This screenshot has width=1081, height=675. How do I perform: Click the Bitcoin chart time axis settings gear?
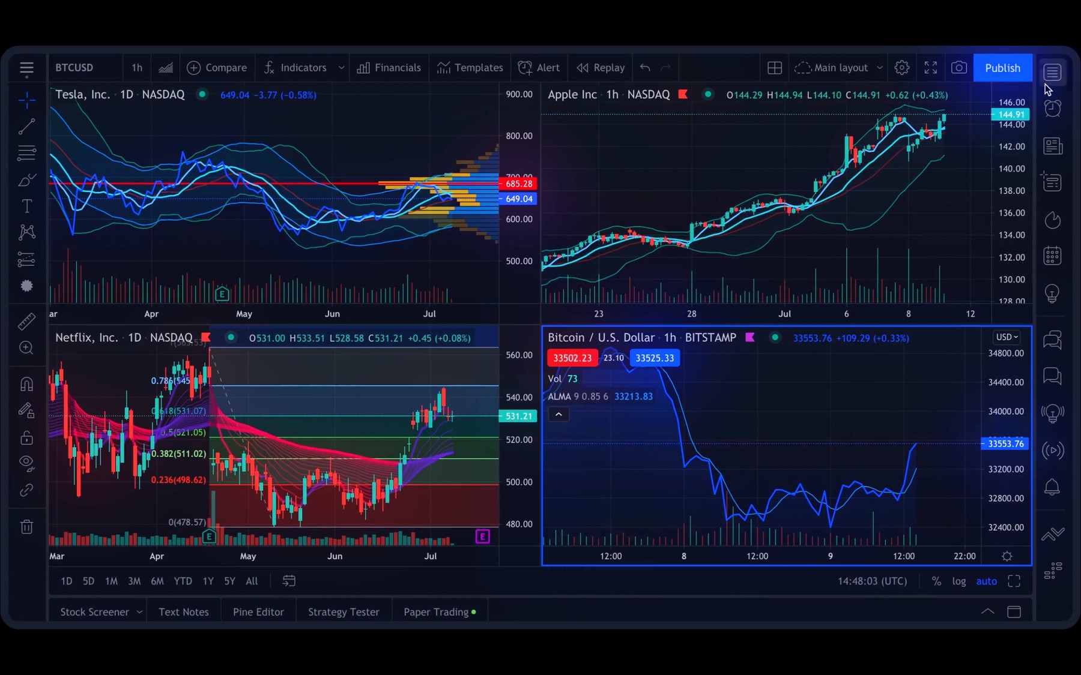[x=1007, y=556]
